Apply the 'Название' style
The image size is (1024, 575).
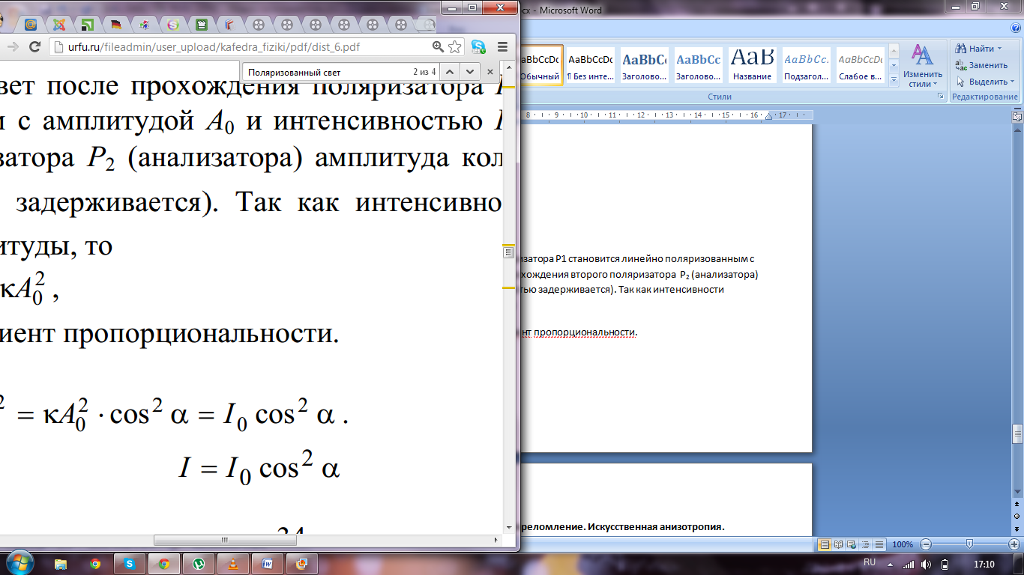point(752,66)
